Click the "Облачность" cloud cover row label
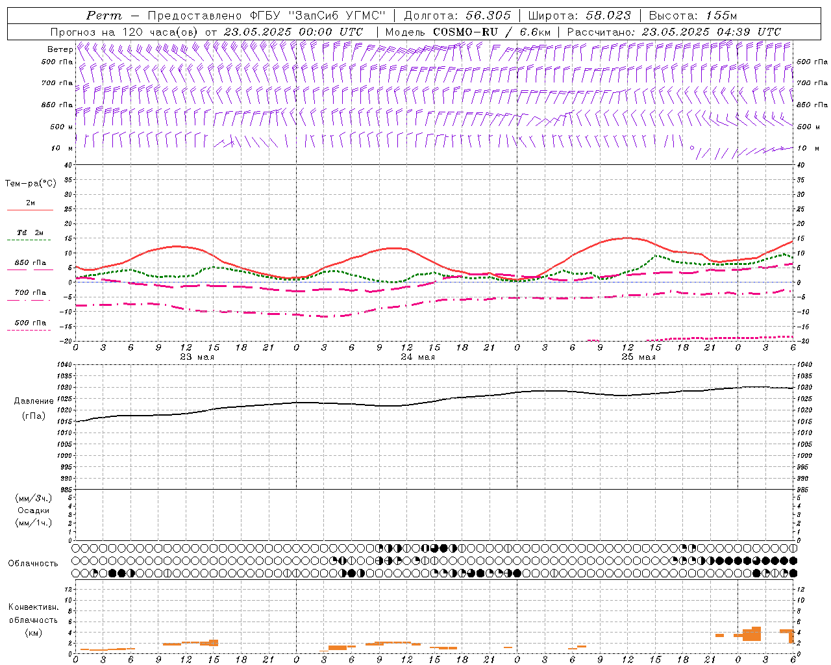The image size is (831, 665). (33, 563)
